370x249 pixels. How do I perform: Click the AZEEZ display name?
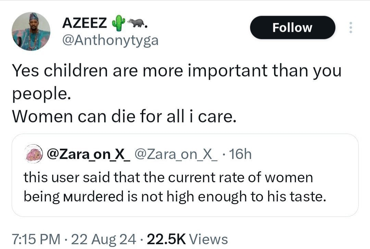click(x=84, y=23)
